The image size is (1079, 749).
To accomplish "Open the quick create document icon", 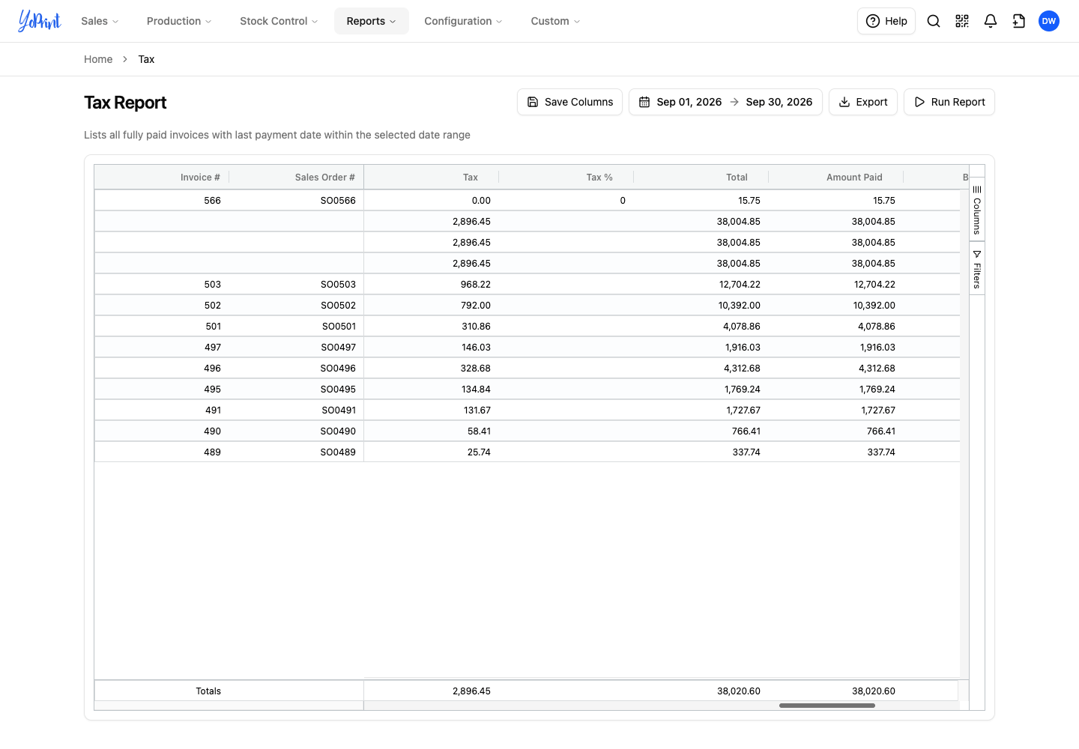I will (1019, 21).
